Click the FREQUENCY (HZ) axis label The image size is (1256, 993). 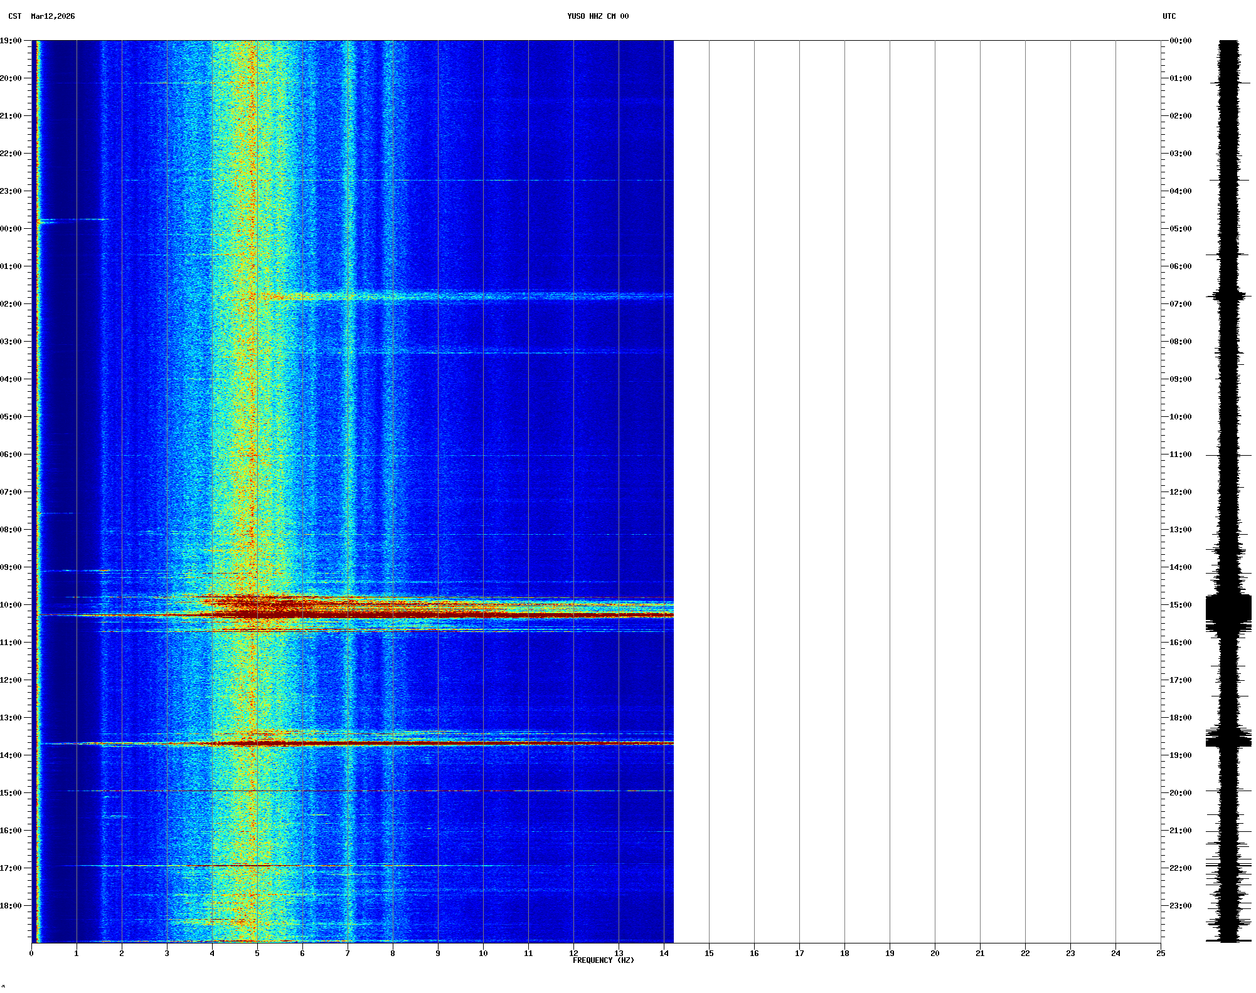click(x=603, y=960)
